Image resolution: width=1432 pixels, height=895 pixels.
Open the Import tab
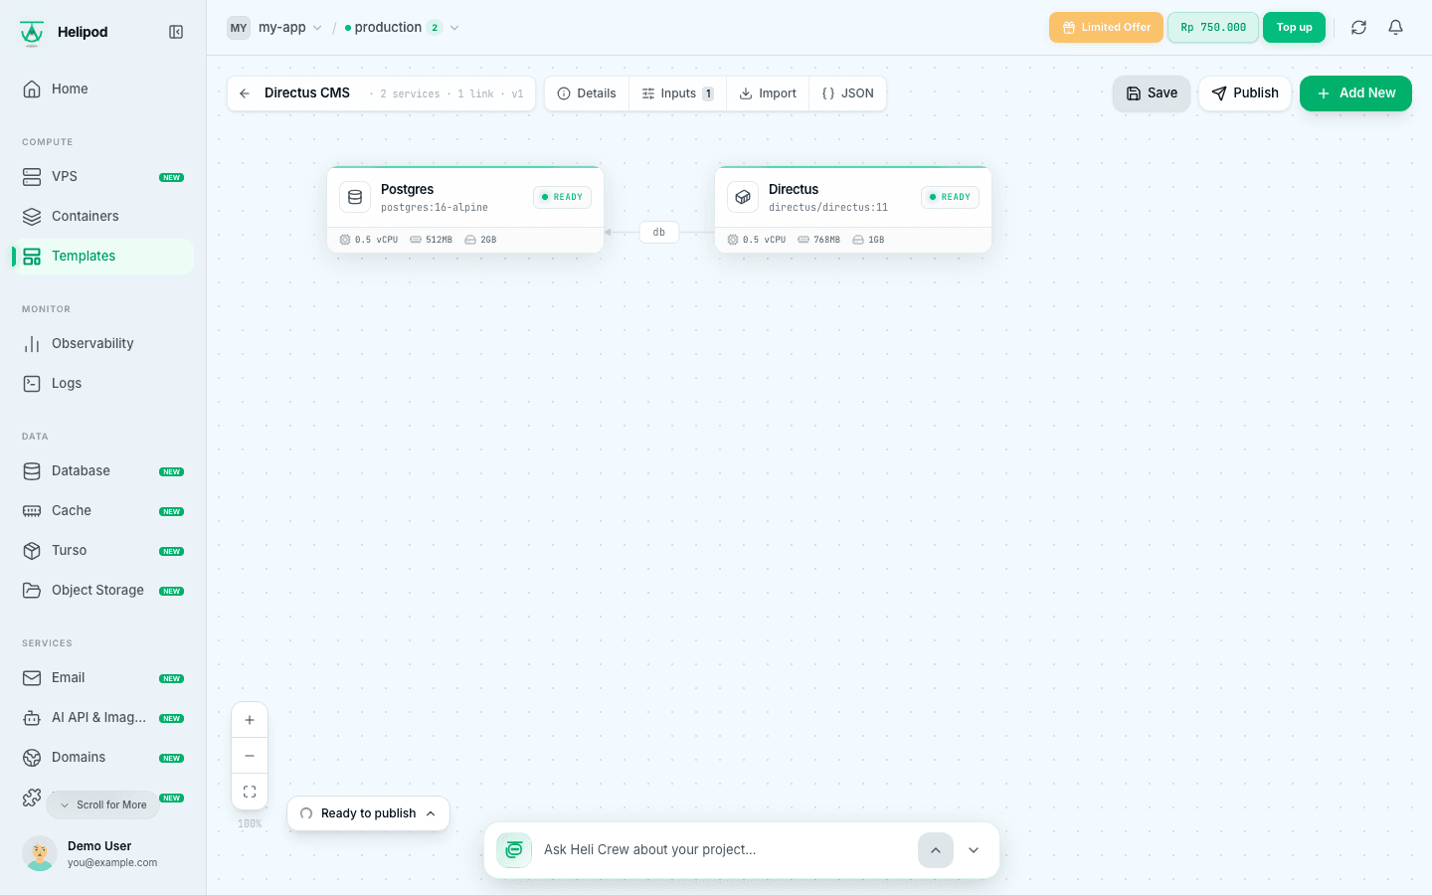click(x=768, y=93)
